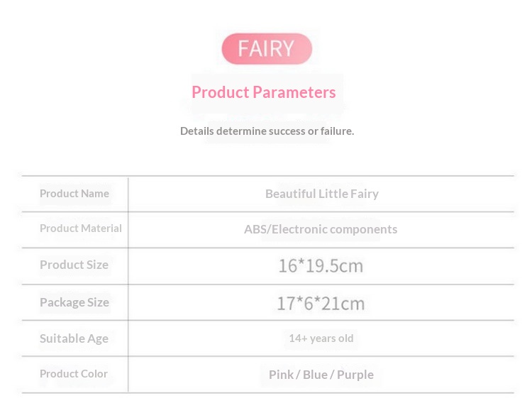Click the Beautiful Little Fairy value
Image resolution: width=532 pixels, height=408 pixels.
click(x=321, y=194)
